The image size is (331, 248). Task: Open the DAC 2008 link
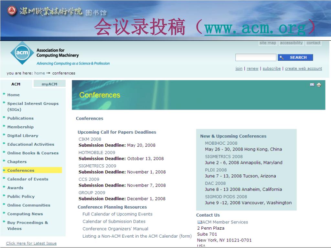215,183
